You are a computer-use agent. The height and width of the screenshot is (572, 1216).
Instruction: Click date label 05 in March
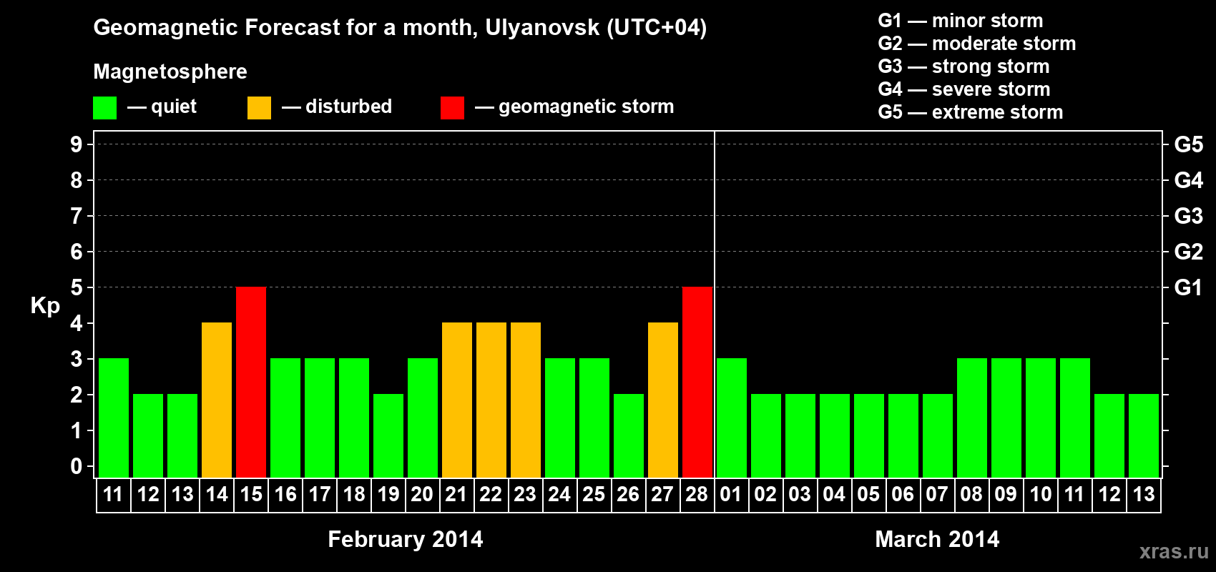pos(868,494)
